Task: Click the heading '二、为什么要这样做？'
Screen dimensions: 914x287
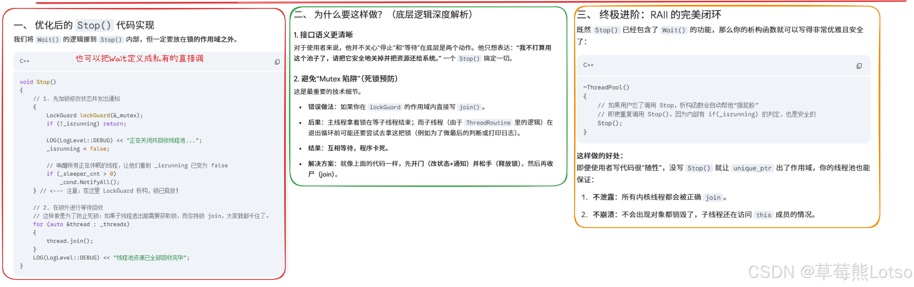Action: click(383, 15)
